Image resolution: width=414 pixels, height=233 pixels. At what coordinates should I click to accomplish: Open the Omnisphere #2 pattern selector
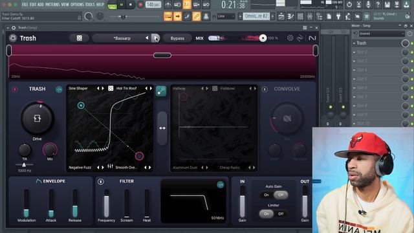click(x=256, y=16)
